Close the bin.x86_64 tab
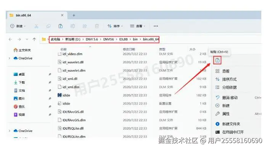Screen dimensions: 267x149 point(62,15)
